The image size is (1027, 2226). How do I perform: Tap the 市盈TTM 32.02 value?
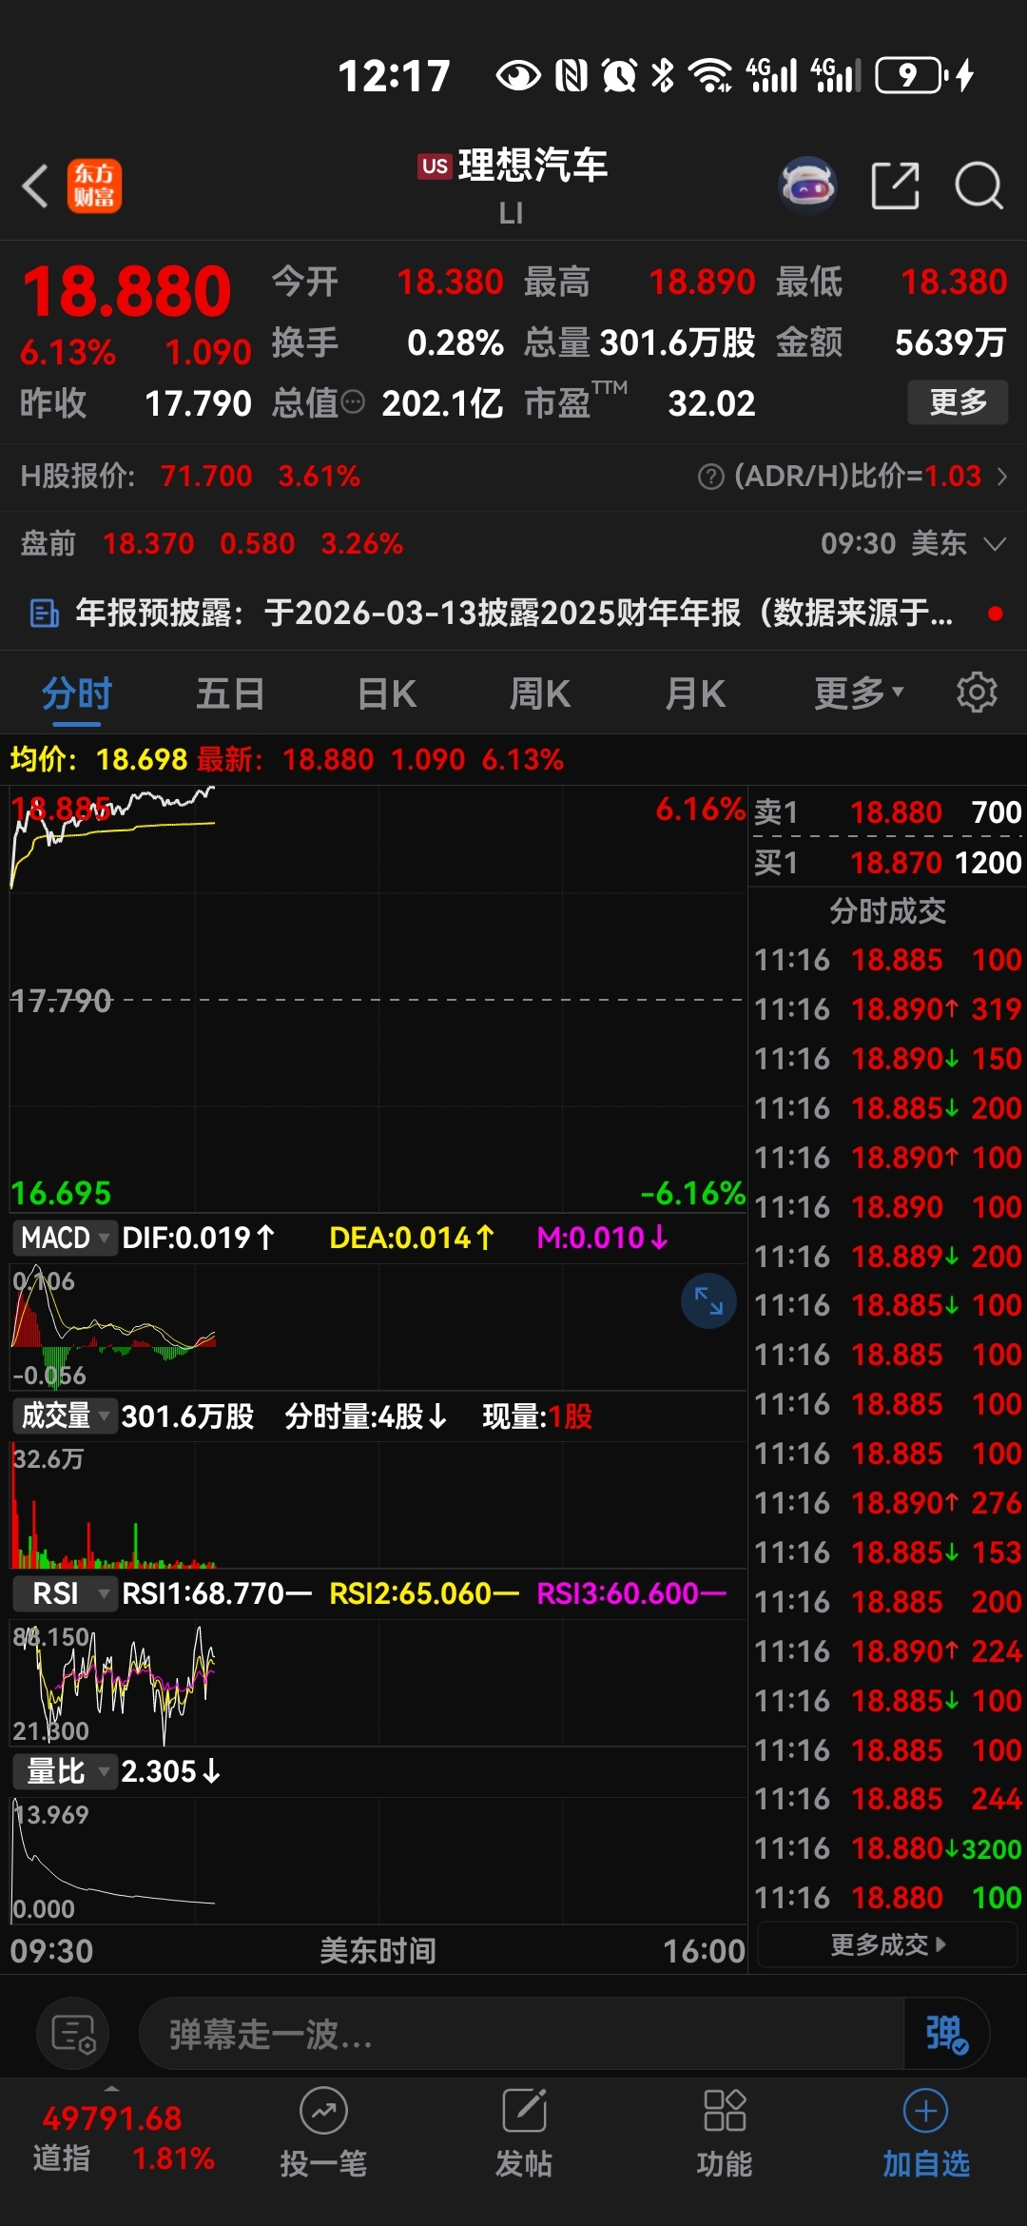(711, 404)
